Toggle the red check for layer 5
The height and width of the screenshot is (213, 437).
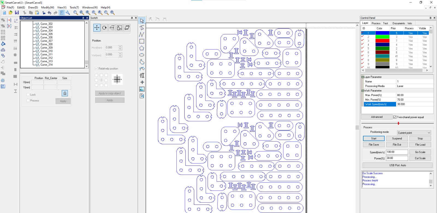(362, 48)
